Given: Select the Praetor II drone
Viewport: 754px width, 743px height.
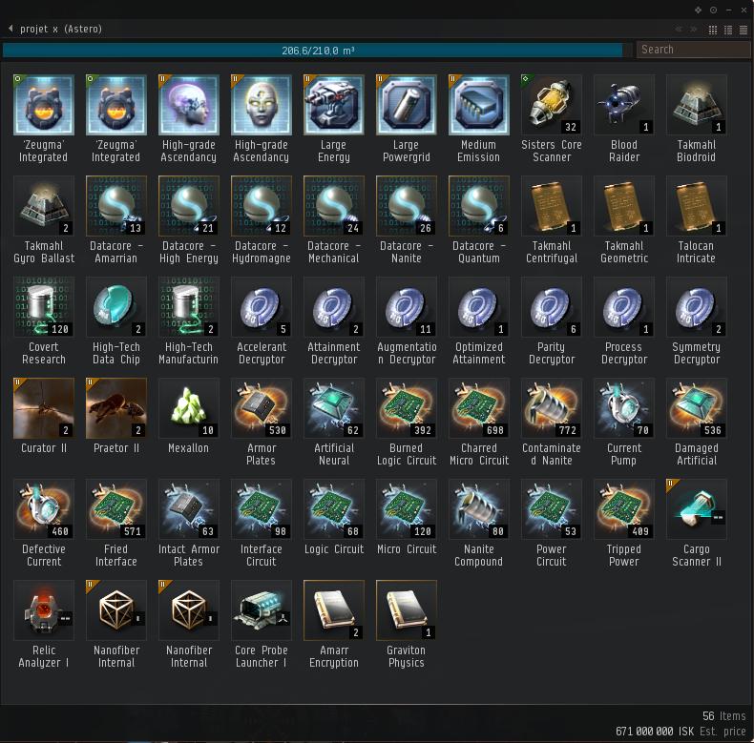Looking at the screenshot, I should tap(115, 408).
